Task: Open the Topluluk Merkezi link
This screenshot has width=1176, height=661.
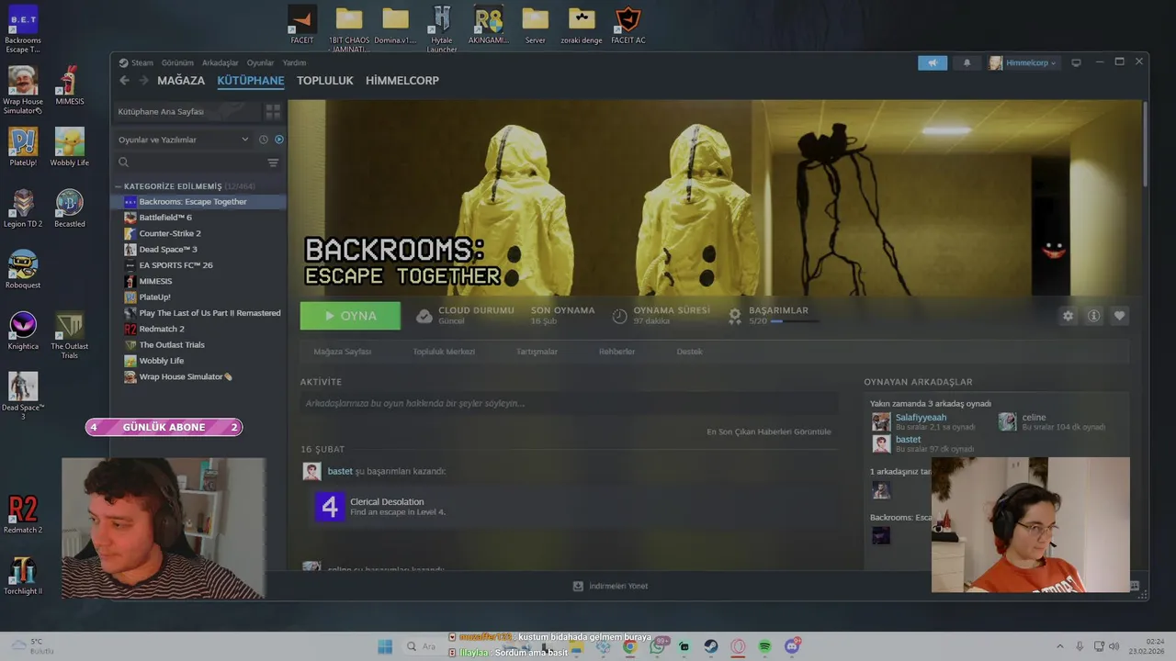Action: 444,352
